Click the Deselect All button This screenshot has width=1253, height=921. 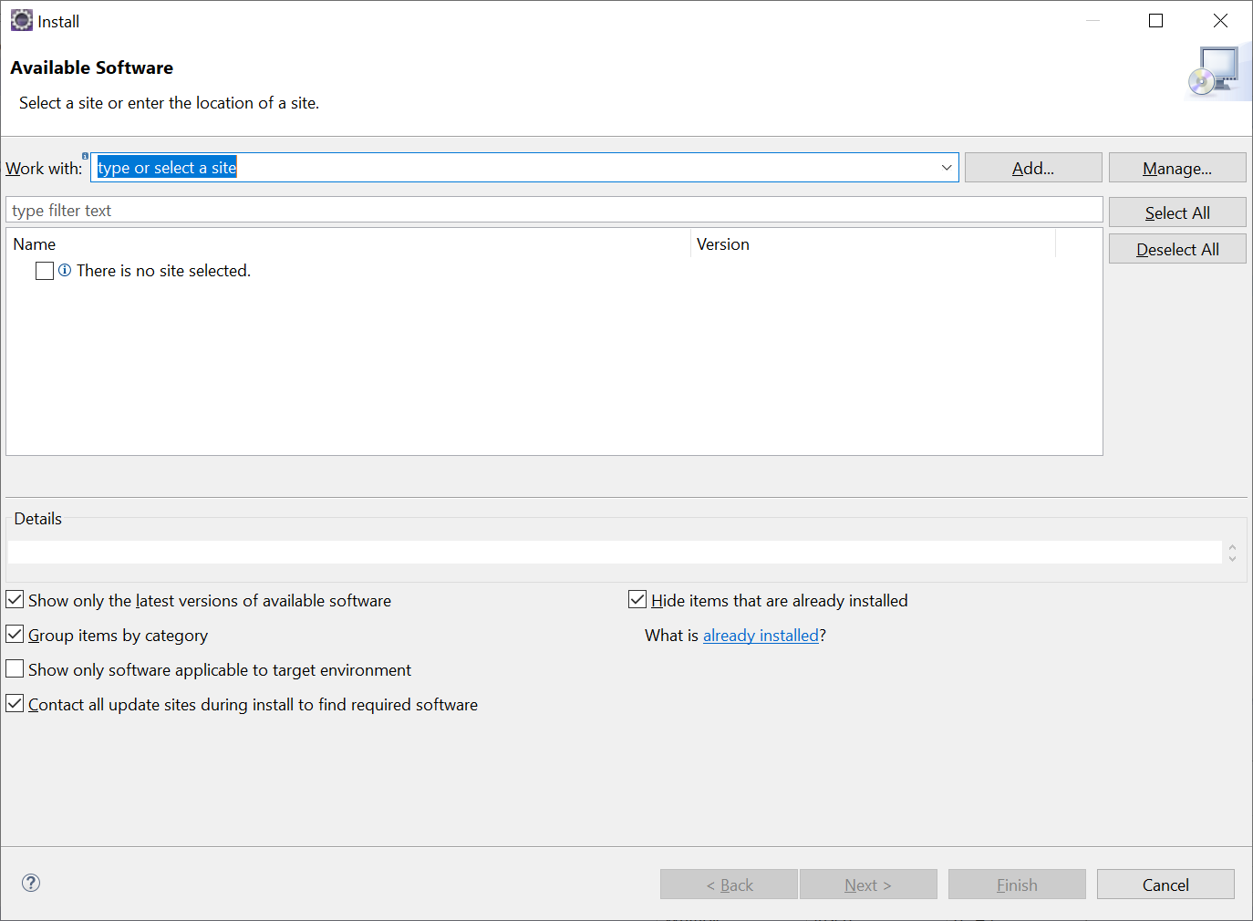click(x=1176, y=248)
